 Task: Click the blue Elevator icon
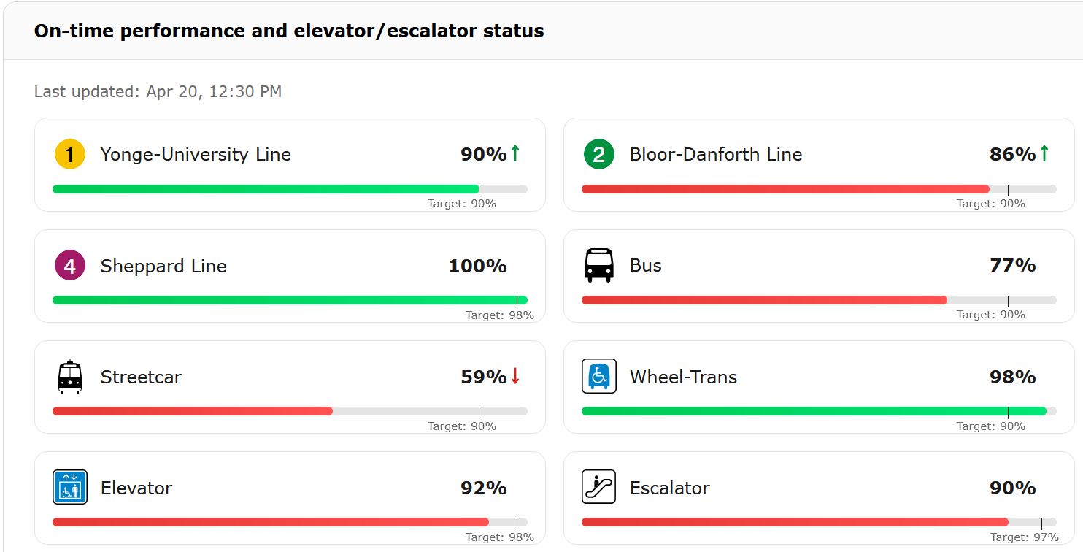tap(70, 487)
